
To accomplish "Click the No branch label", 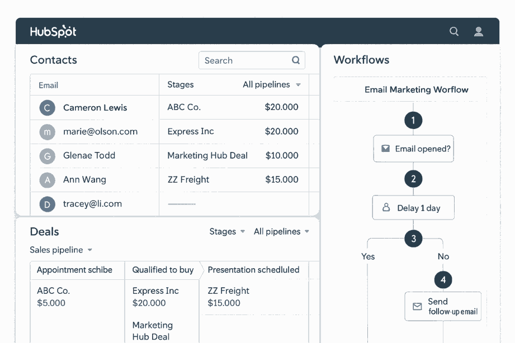I will [443, 256].
